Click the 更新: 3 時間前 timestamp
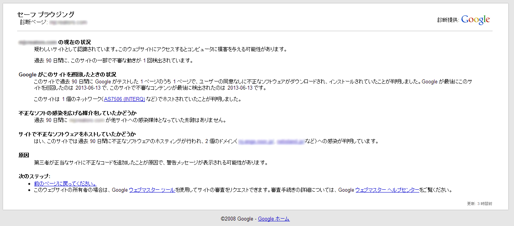Viewport: 514px width, 226px height. tap(480, 204)
